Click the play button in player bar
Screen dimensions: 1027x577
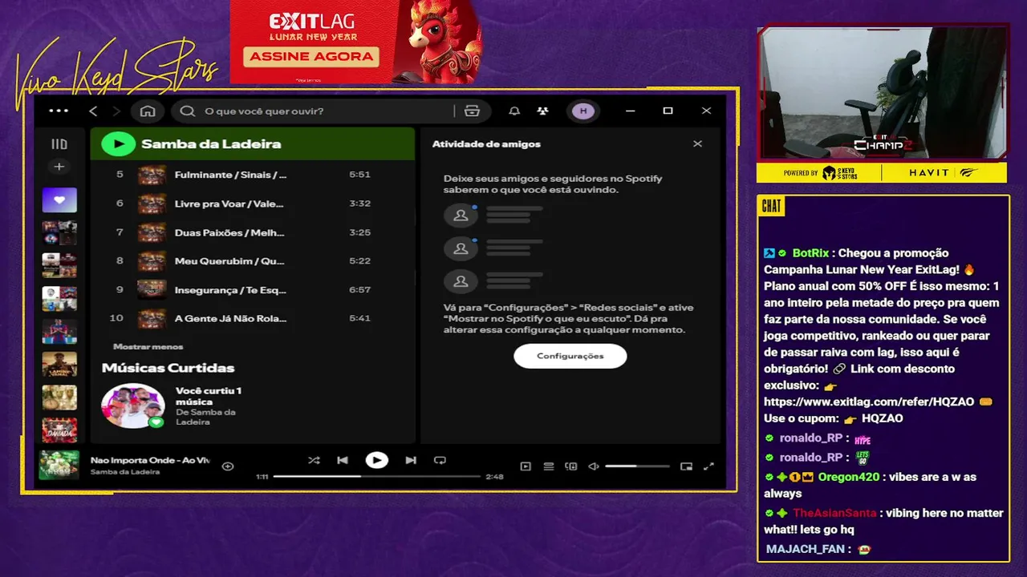376,460
